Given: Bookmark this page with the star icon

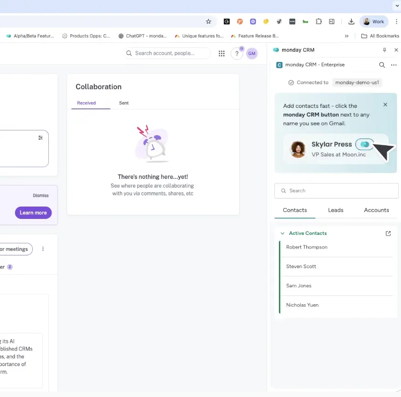Looking at the screenshot, I should pos(208,21).
